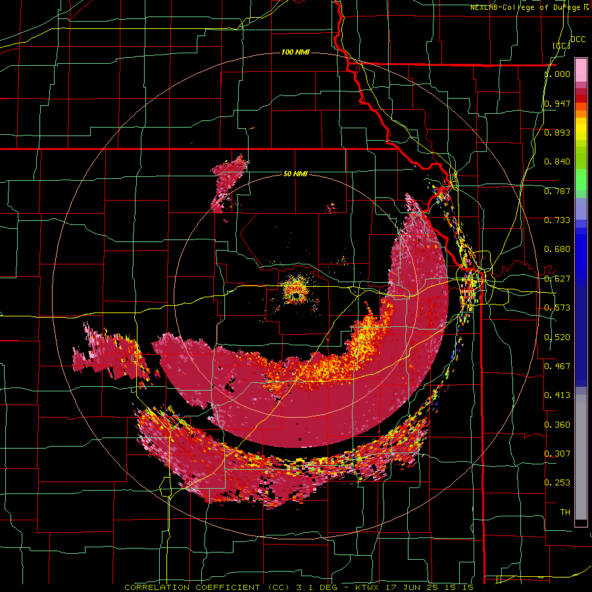Screen dimensions: 592x592
Task: Pick the bright green color bar segment
Action: (x=581, y=179)
